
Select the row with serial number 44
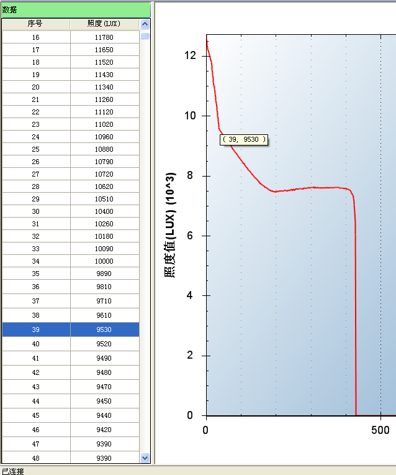coord(35,401)
